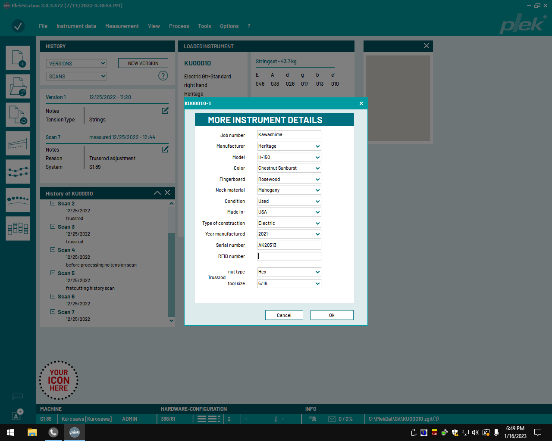Image resolution: width=552 pixels, height=441 pixels.
Task: Click the new instrument document icon
Action: 18,58
